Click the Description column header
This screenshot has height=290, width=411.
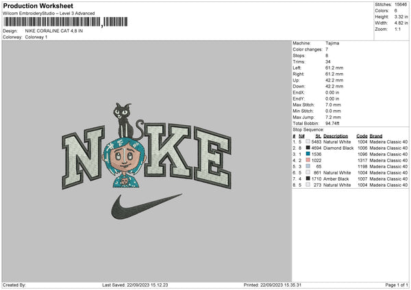[x=336, y=136]
